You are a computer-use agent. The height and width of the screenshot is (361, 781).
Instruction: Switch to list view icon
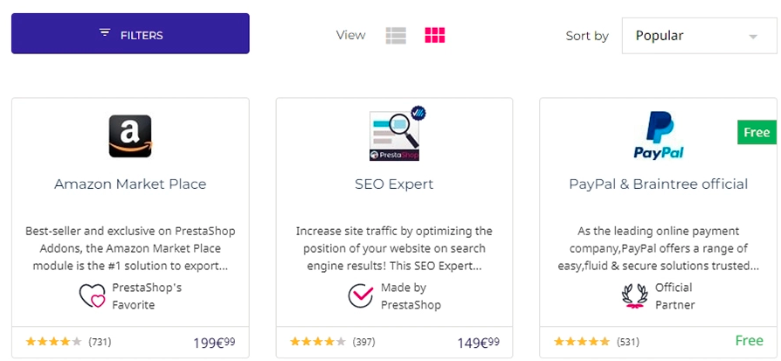[x=396, y=36]
